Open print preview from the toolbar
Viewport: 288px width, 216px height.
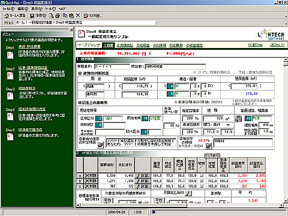click(52, 16)
